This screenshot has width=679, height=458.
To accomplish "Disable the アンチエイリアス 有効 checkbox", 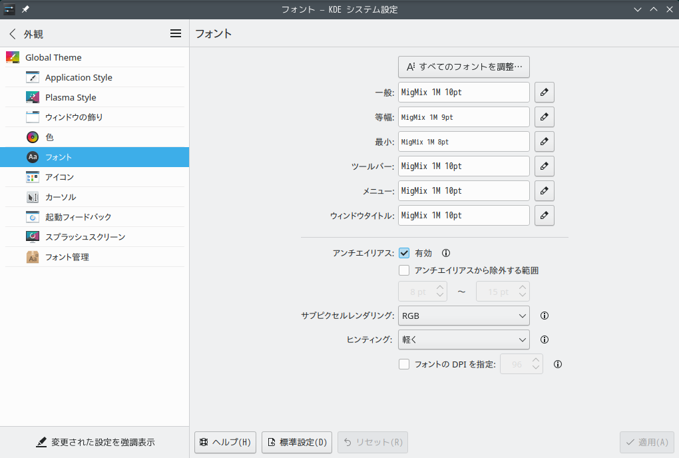I will (404, 253).
